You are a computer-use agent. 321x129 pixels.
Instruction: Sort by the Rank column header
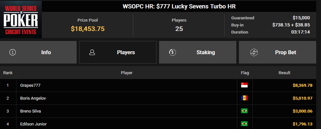(x=8, y=73)
